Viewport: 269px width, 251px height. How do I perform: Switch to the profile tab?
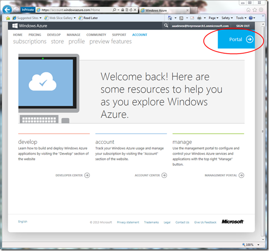pyautogui.click(x=77, y=42)
